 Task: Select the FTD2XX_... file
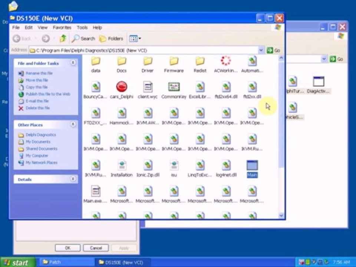96,116
